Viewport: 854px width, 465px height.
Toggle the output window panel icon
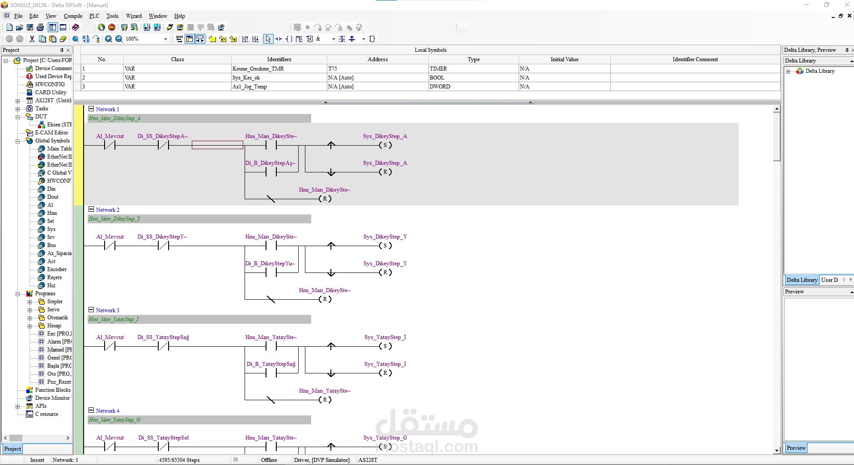coord(63,27)
